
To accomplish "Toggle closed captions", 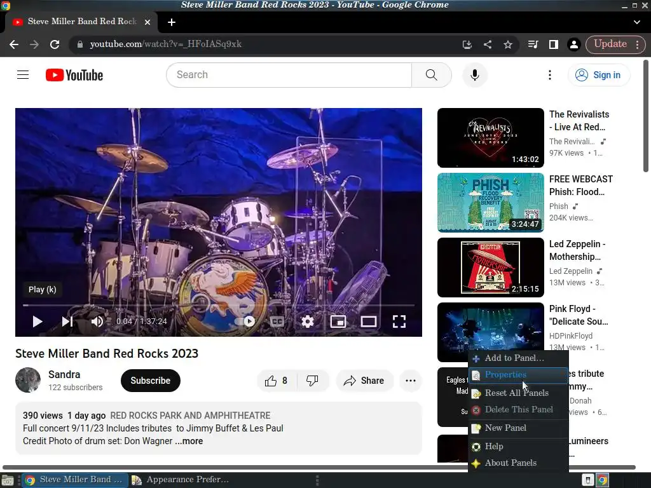I will point(277,322).
